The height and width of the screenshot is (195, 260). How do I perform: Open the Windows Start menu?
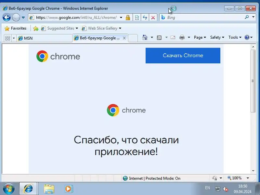click(x=8, y=188)
